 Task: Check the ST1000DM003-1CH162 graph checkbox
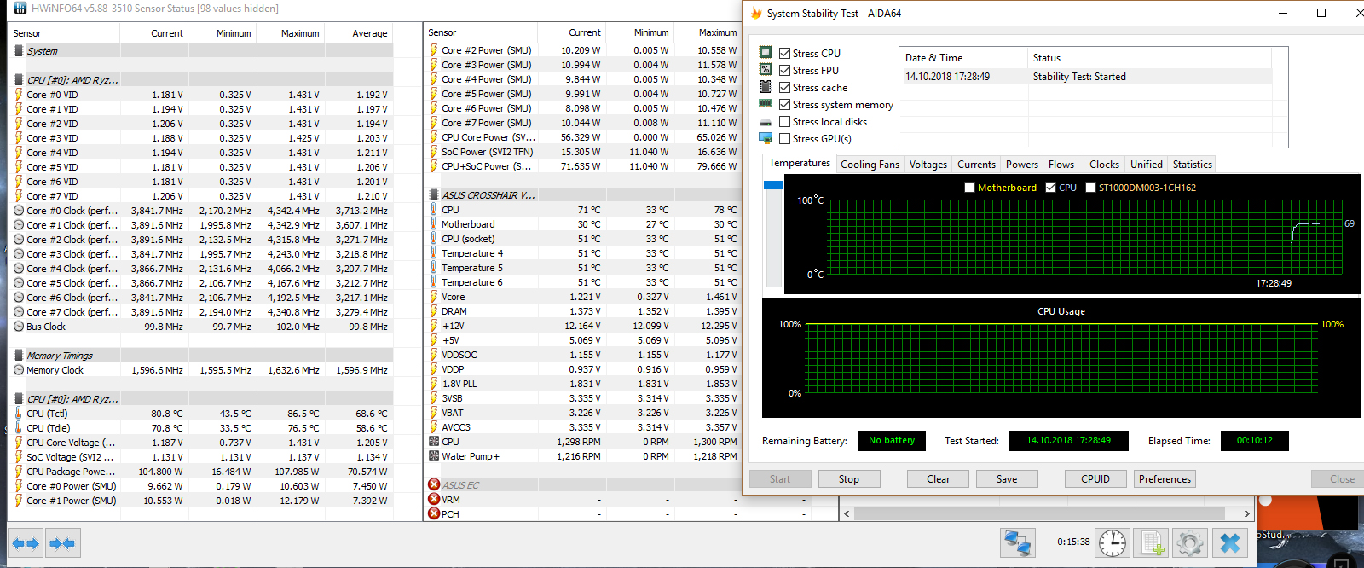click(1090, 188)
